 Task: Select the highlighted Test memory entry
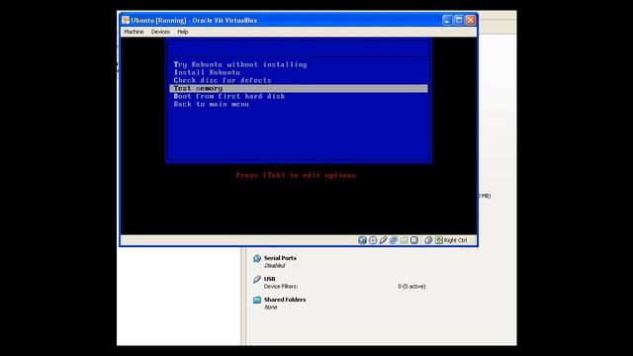(x=299, y=88)
